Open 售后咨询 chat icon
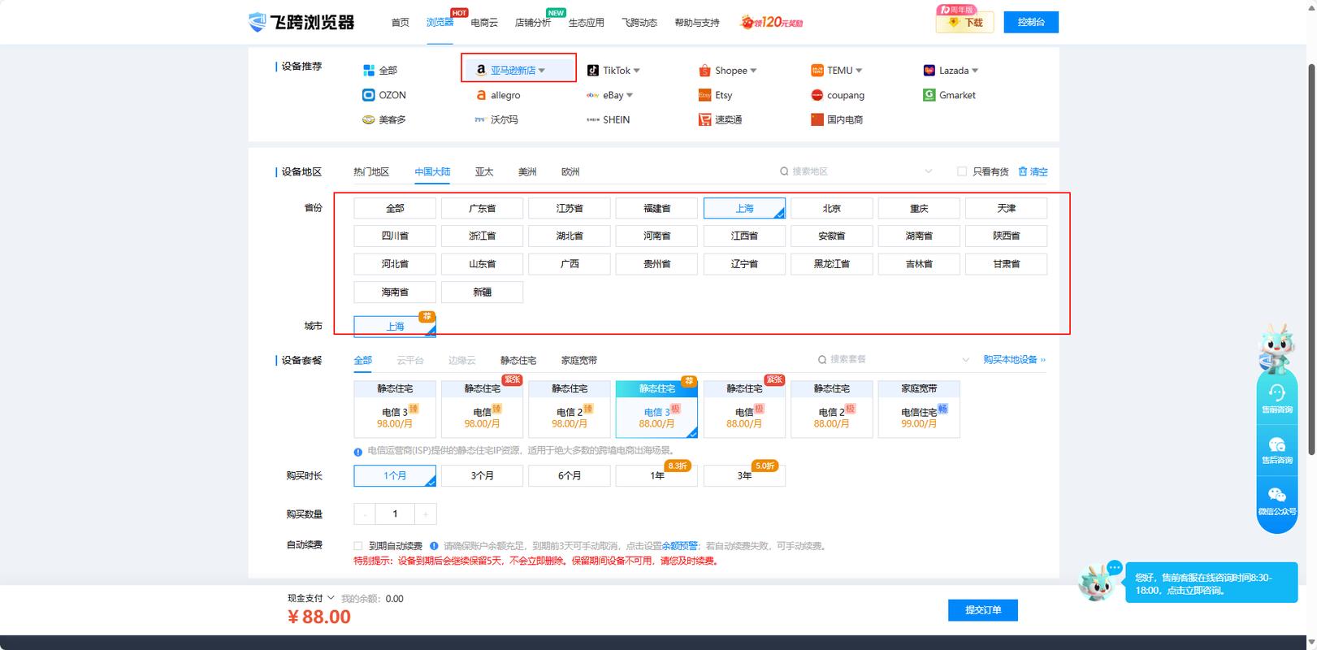Viewport: 1317px width, 650px height. coord(1277,444)
